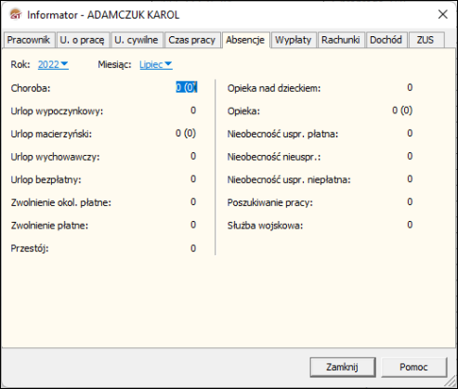
Task: Click the Zamknij button
Action: coord(343,368)
